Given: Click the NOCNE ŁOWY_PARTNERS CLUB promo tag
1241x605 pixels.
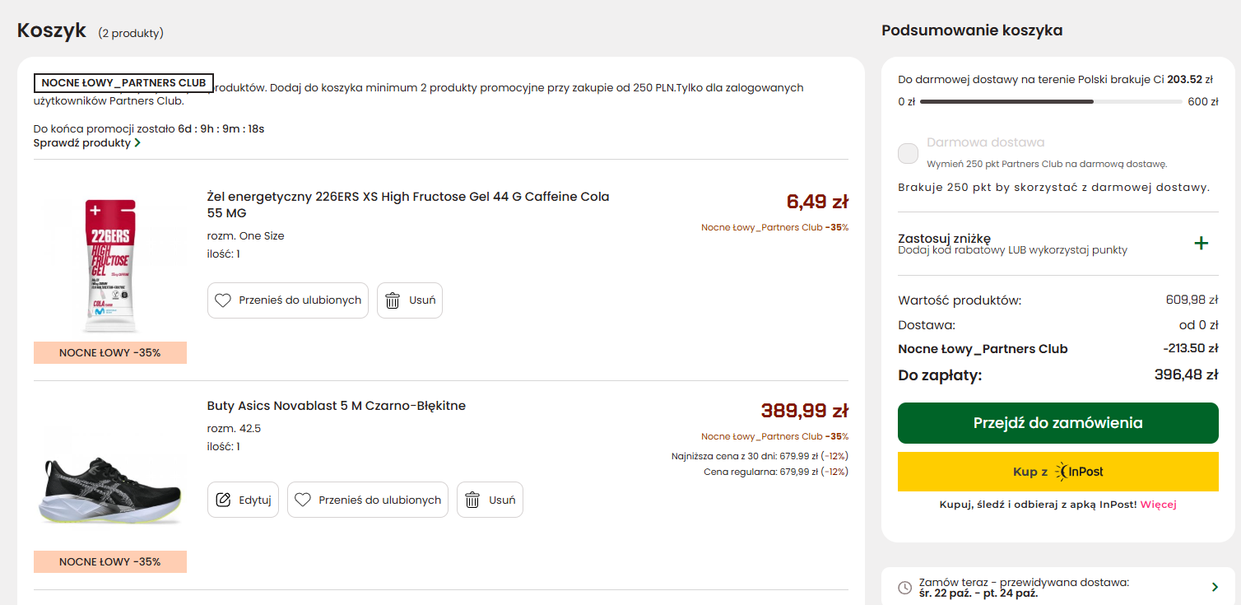Looking at the screenshot, I should (x=123, y=83).
